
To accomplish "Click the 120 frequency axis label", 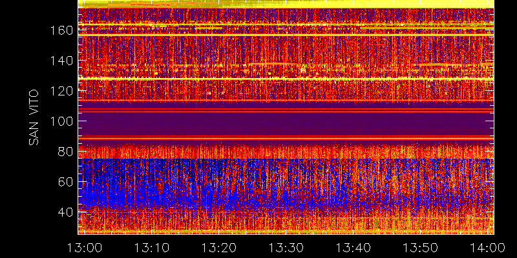I will tap(61, 91).
